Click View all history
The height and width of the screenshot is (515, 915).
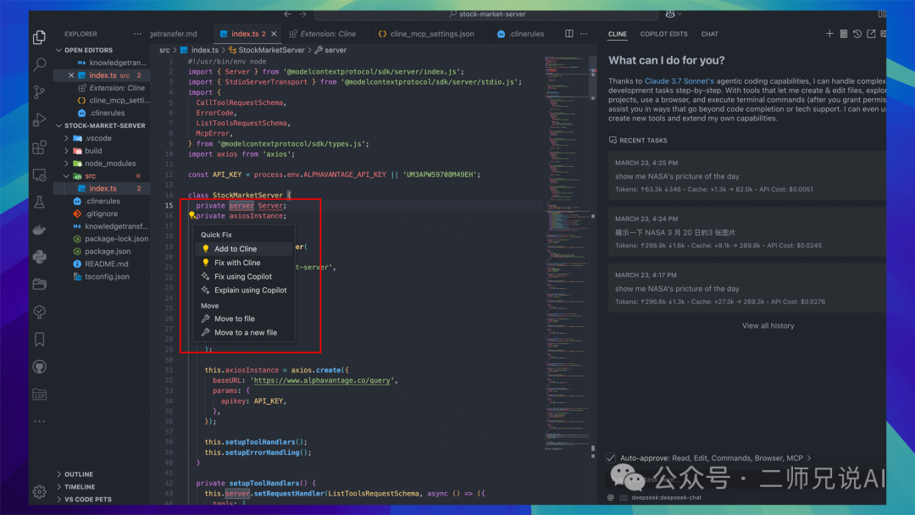[768, 325]
